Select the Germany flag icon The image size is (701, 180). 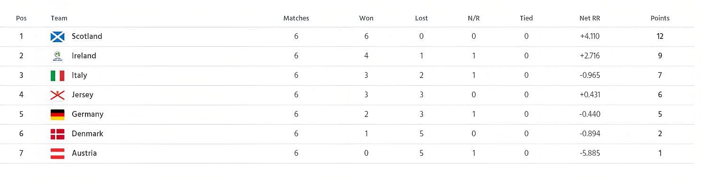click(57, 114)
